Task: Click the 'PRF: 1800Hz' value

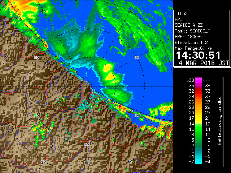Action: tap(188, 37)
